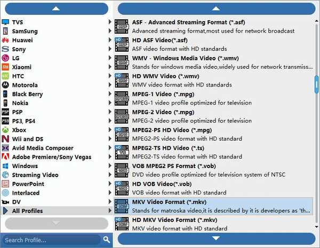Viewport: 320px width, 248px height.
Task: Expand the Motorola submenu arrow
Action: tap(110, 85)
